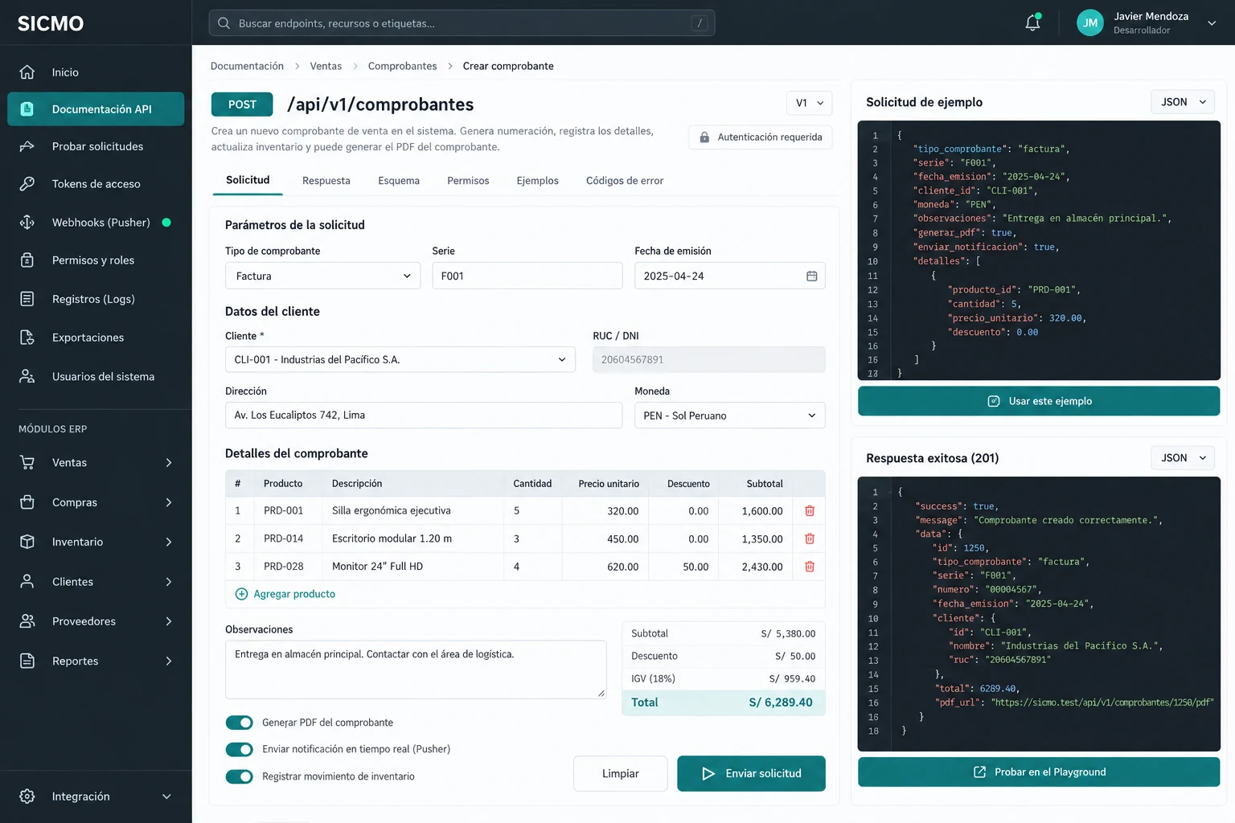This screenshot has height=823, width=1235.
Task: Switch to the Permisos tab
Action: 468,181
